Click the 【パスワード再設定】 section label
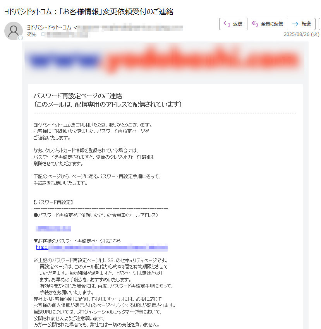 pos(53,202)
